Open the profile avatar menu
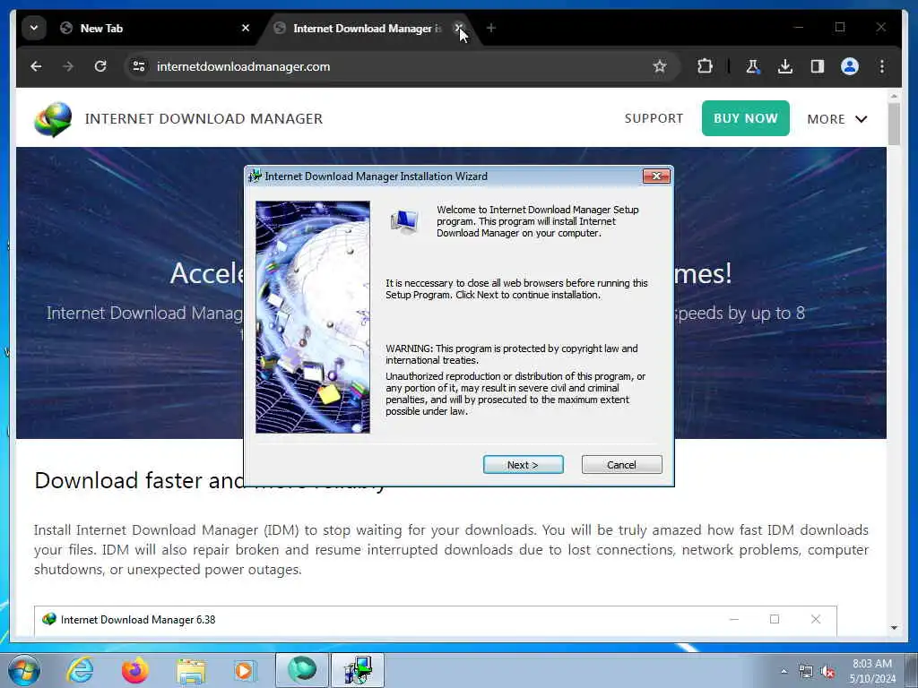This screenshot has height=688, width=918. 850,66
